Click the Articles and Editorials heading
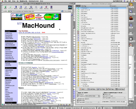This screenshot has width=136, height=109. tap(26, 63)
